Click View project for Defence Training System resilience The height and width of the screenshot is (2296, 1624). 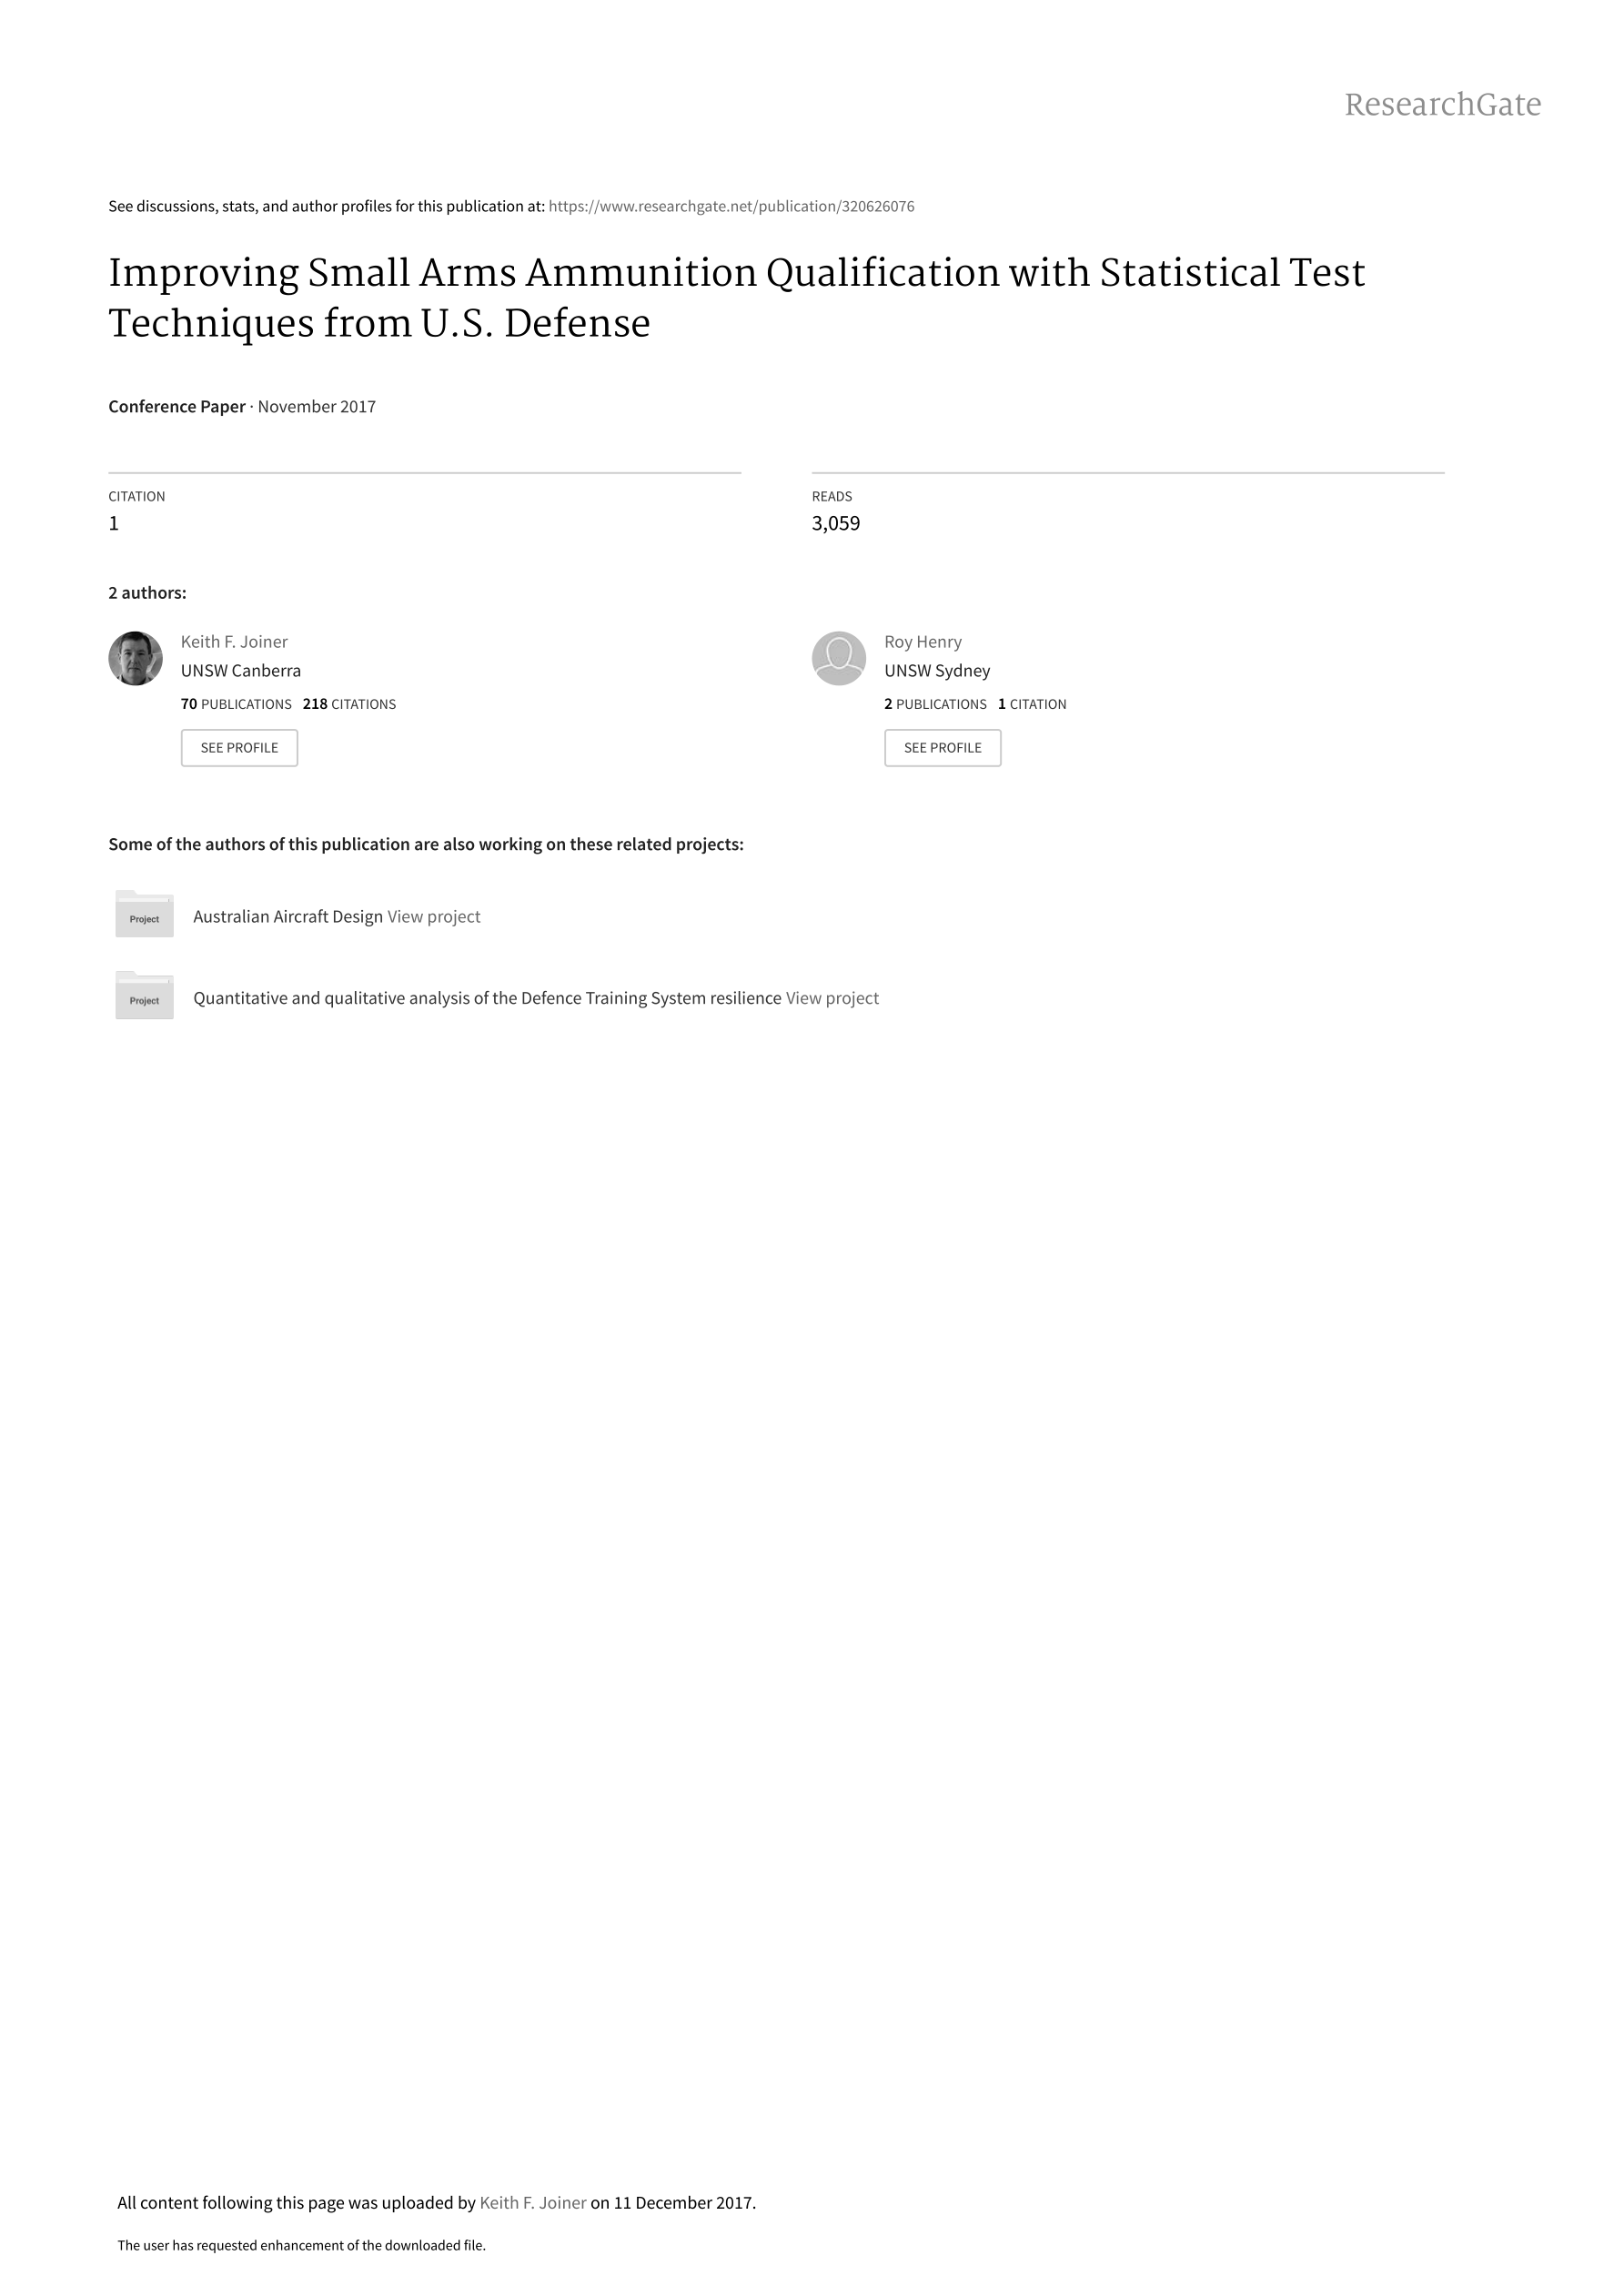tap(832, 998)
